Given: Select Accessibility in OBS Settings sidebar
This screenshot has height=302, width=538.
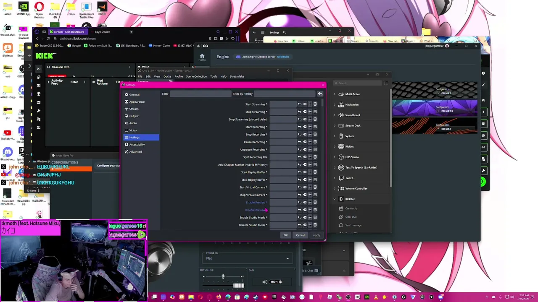Looking at the screenshot, I should point(141,144).
